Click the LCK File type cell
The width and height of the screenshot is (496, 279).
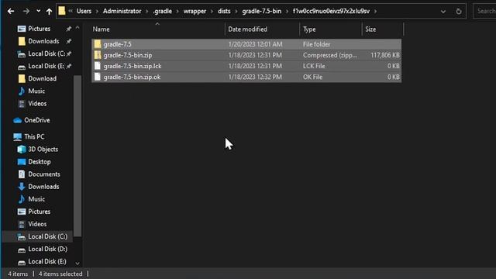[314, 66]
